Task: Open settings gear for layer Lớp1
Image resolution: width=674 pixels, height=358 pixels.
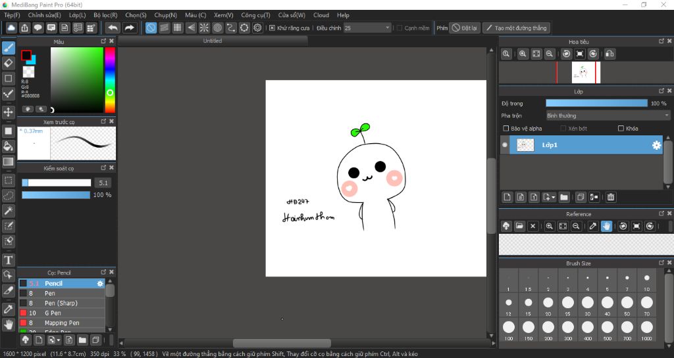Action: (x=656, y=145)
